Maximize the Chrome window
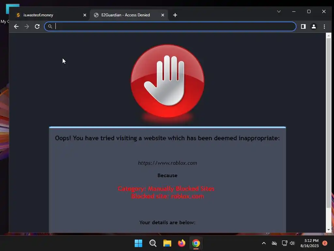The image size is (334, 251). coord(309,11)
